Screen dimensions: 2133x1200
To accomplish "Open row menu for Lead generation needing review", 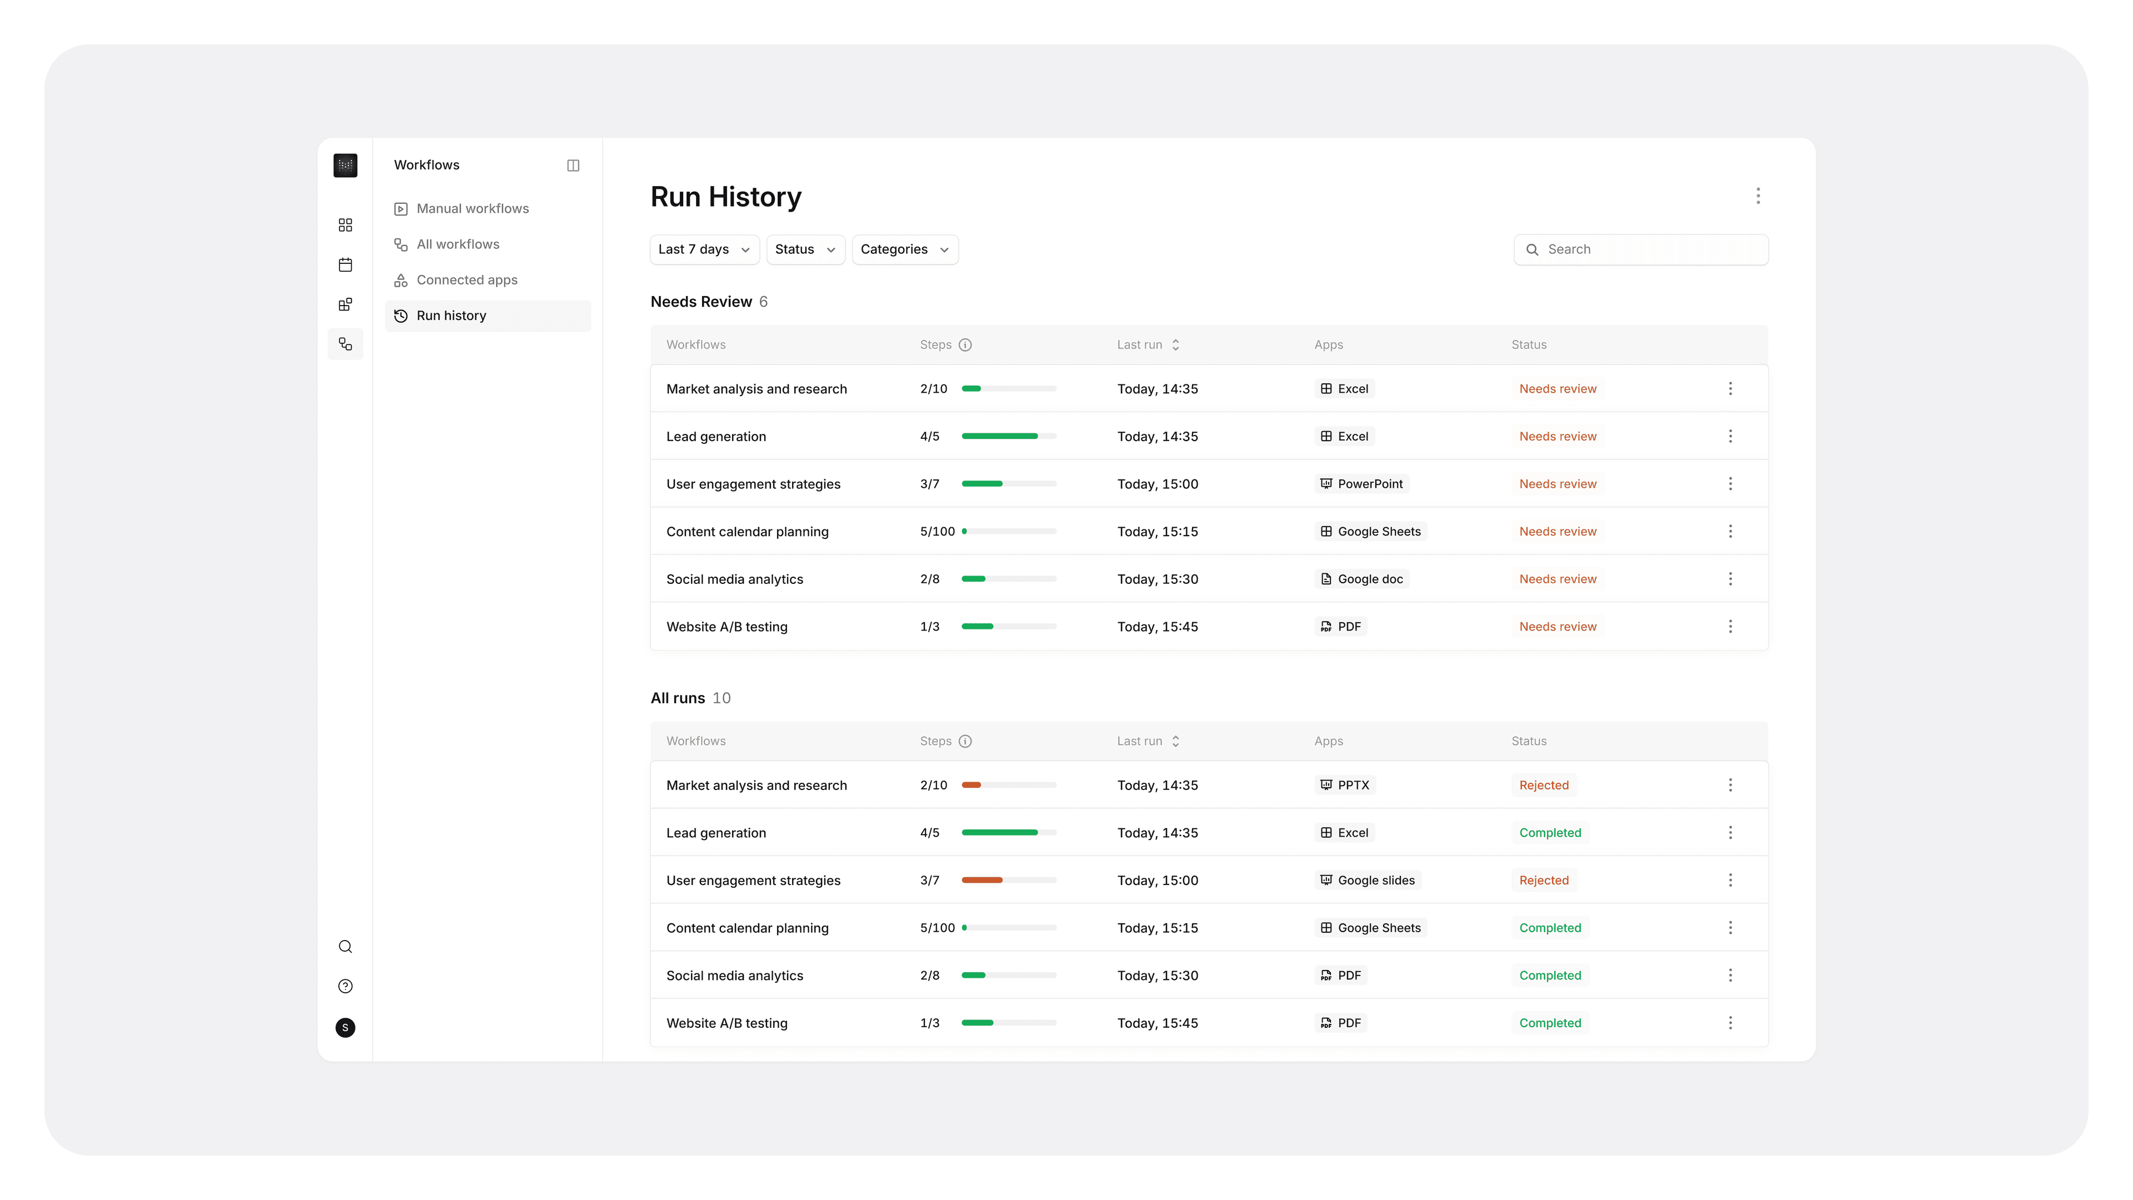I will [x=1730, y=437].
